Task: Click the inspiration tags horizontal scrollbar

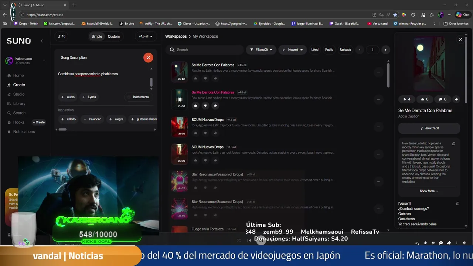Action: 62,129
